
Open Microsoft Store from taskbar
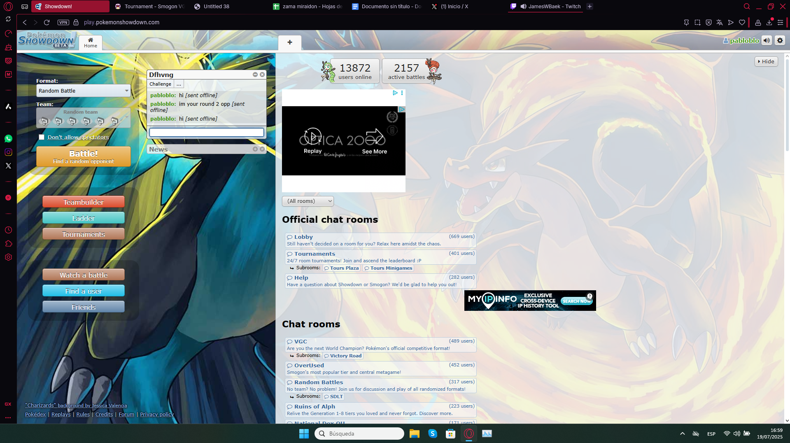(450, 434)
